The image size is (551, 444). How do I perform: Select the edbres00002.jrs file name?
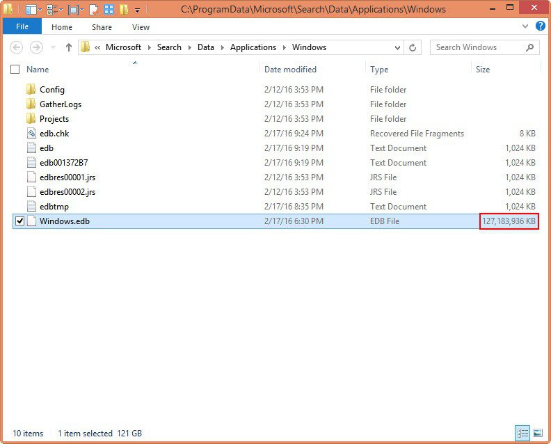[x=67, y=192]
